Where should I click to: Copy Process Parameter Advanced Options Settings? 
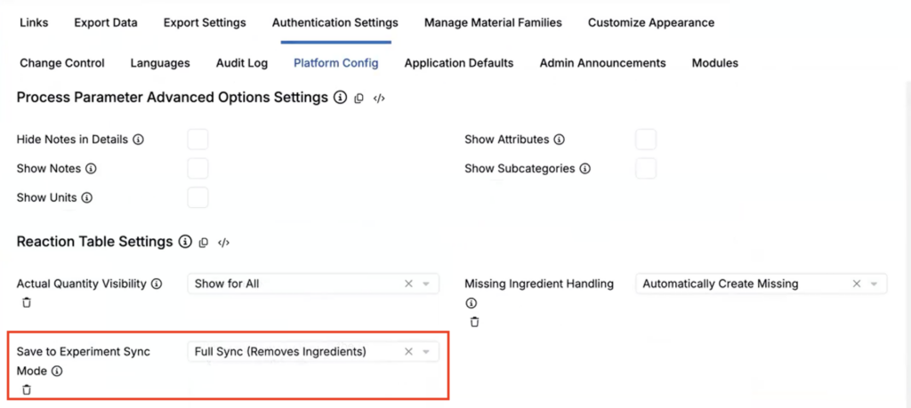point(359,99)
